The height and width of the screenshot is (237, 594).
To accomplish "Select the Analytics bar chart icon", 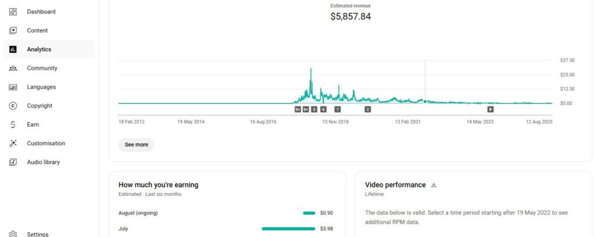I will click(x=13, y=50).
